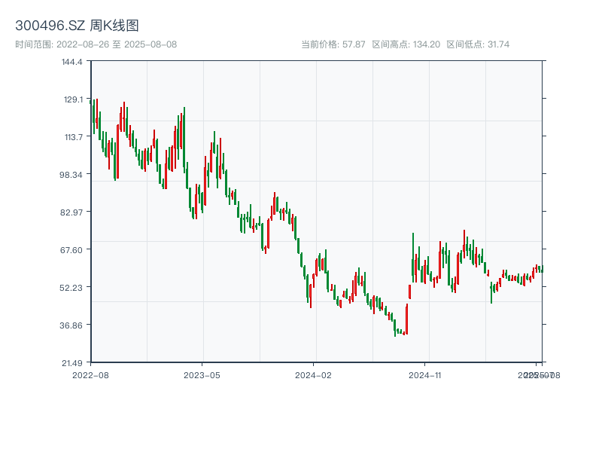Select the 时间范围 date range text
The image size is (602, 452).
coord(96,44)
